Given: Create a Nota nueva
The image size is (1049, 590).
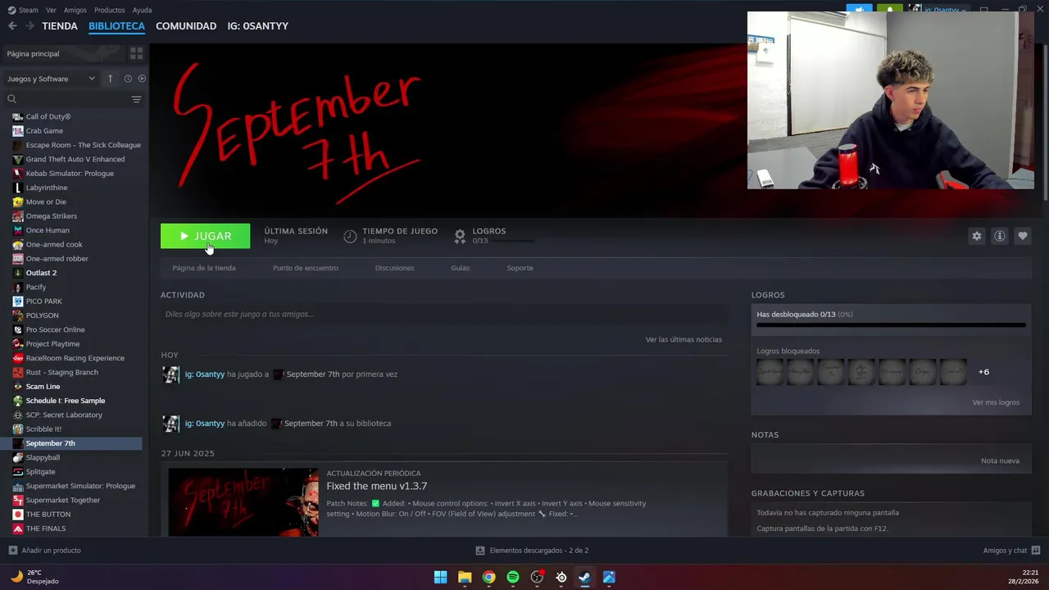Looking at the screenshot, I should pyautogui.click(x=1000, y=461).
